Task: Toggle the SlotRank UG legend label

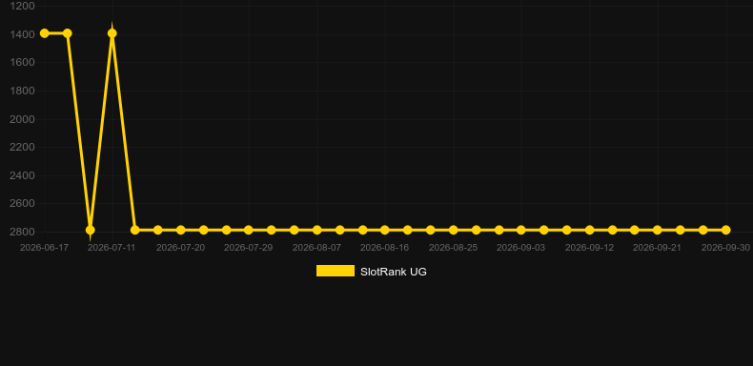Action: point(394,272)
